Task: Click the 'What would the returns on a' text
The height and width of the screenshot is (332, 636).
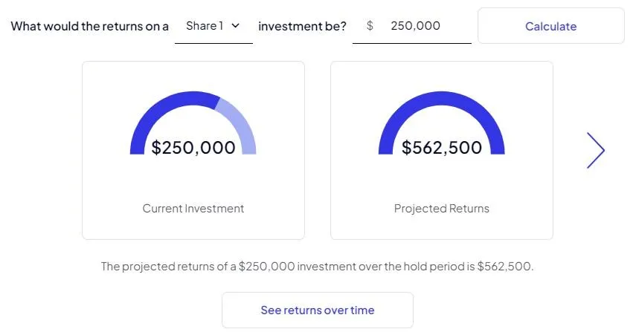Action: pyautogui.click(x=89, y=26)
